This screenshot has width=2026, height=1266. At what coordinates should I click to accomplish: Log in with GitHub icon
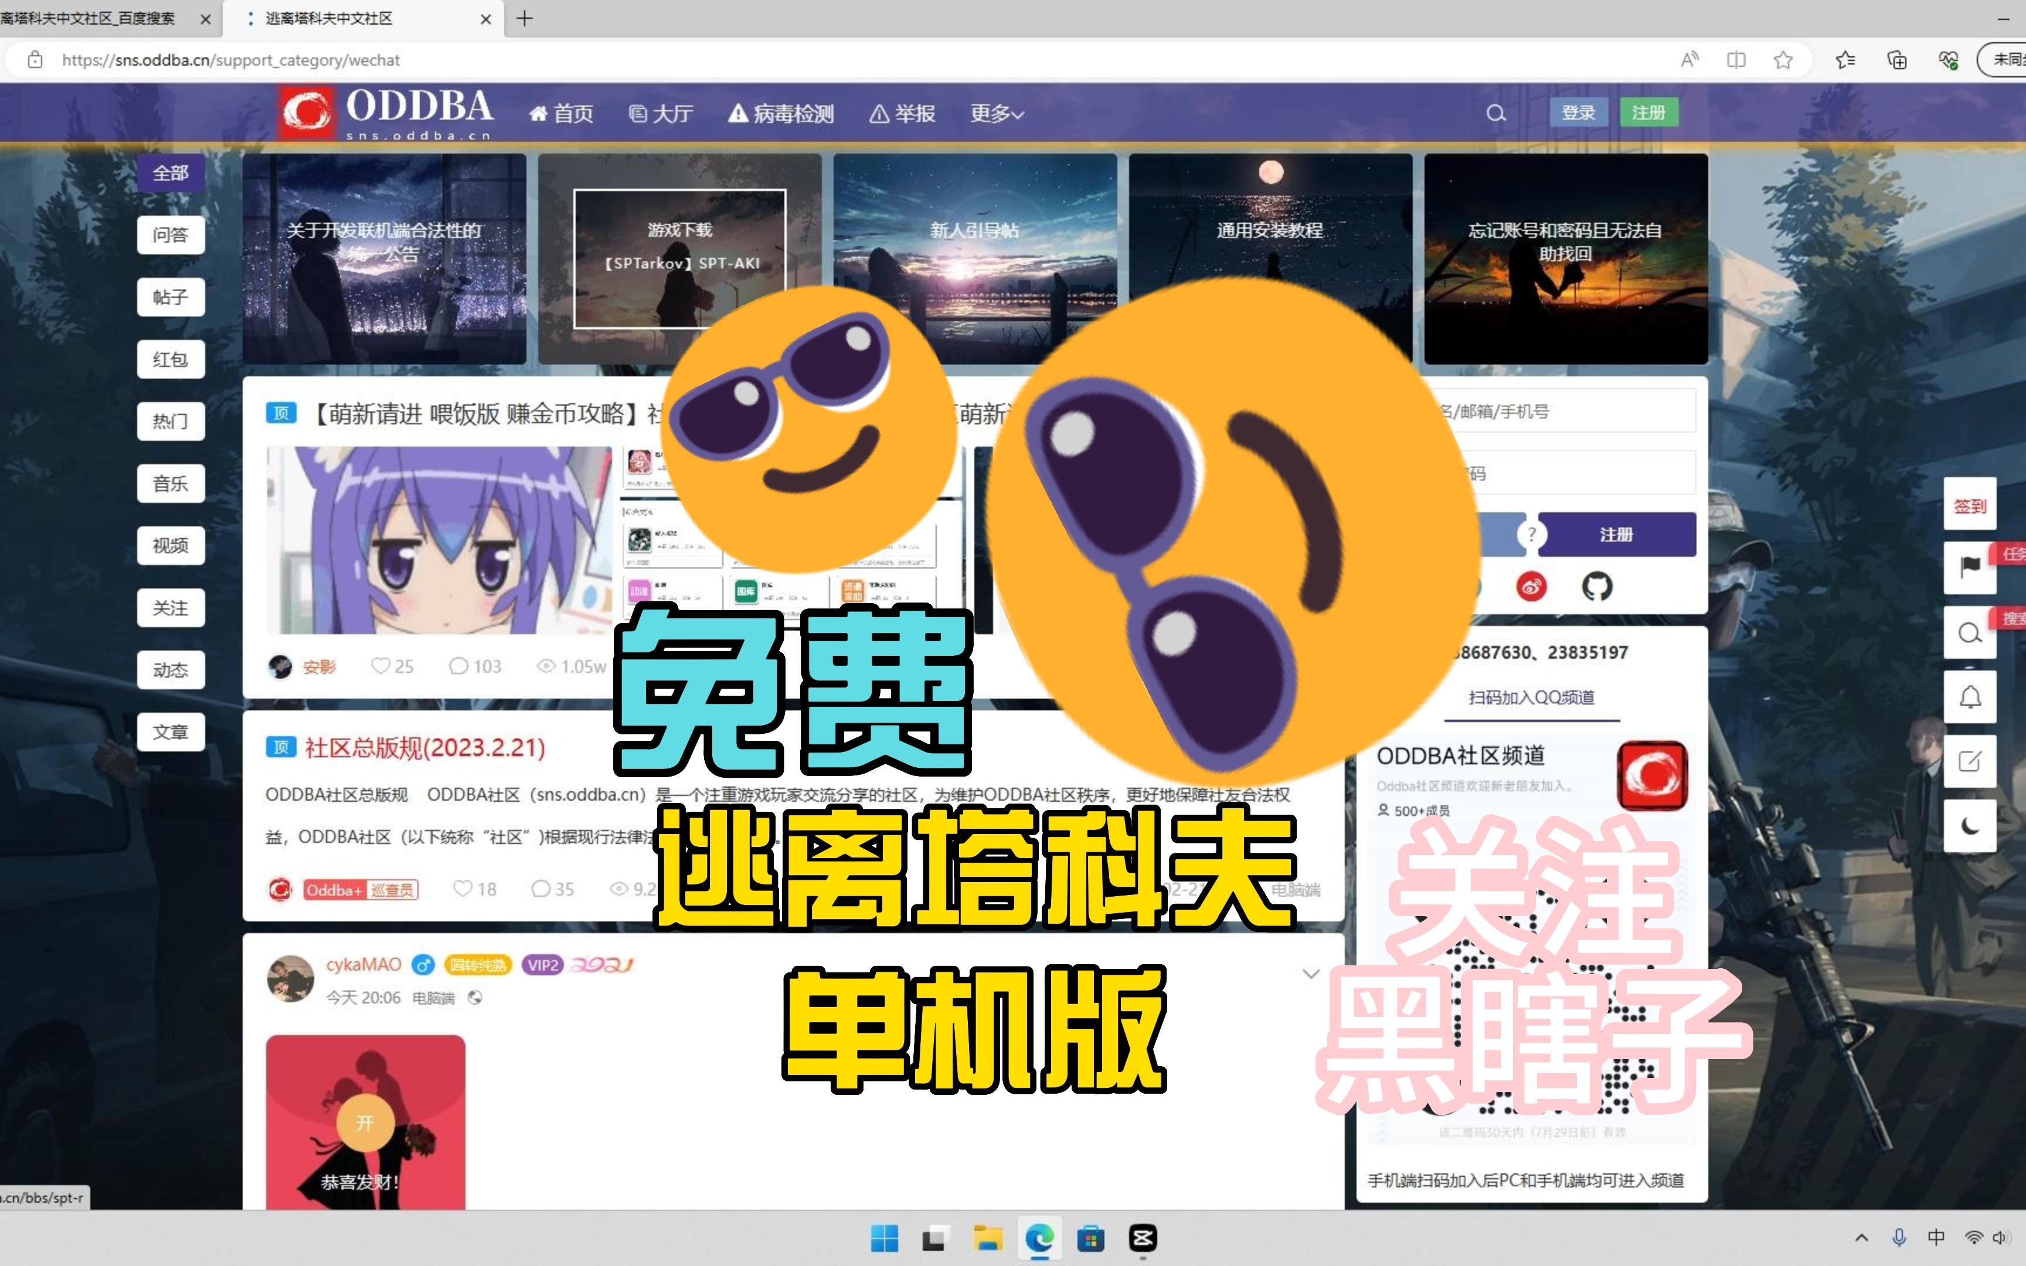(1596, 587)
